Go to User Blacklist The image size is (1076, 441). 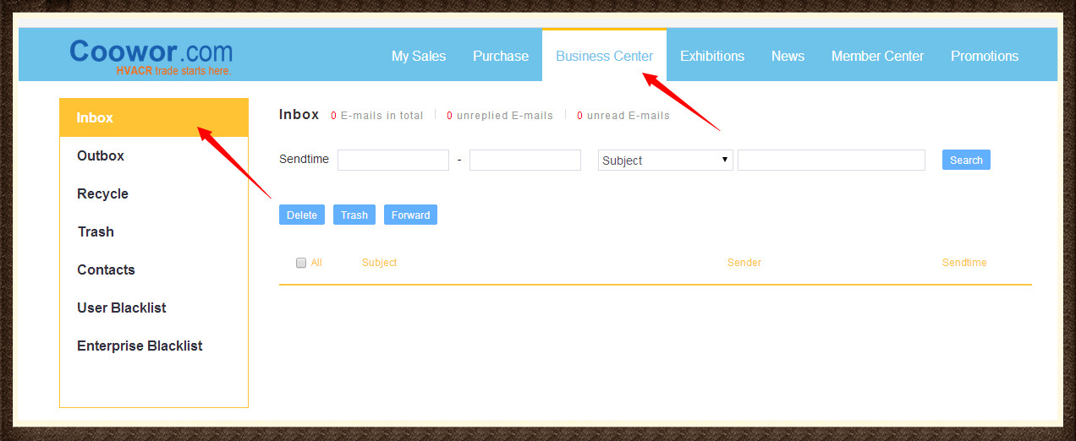(x=121, y=308)
